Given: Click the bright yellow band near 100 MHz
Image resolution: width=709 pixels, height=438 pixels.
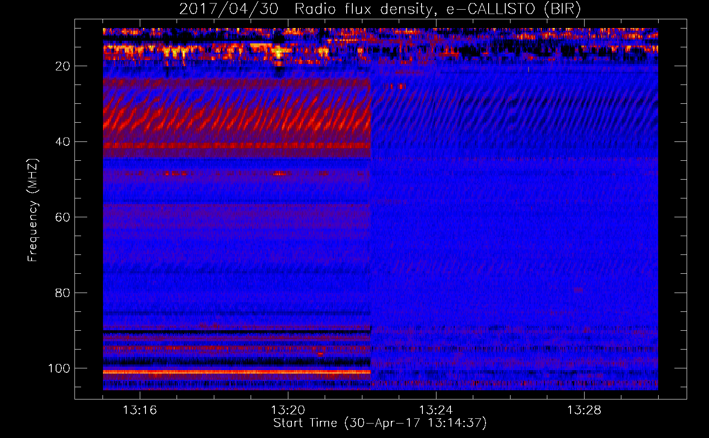Looking at the screenshot, I should [x=237, y=372].
